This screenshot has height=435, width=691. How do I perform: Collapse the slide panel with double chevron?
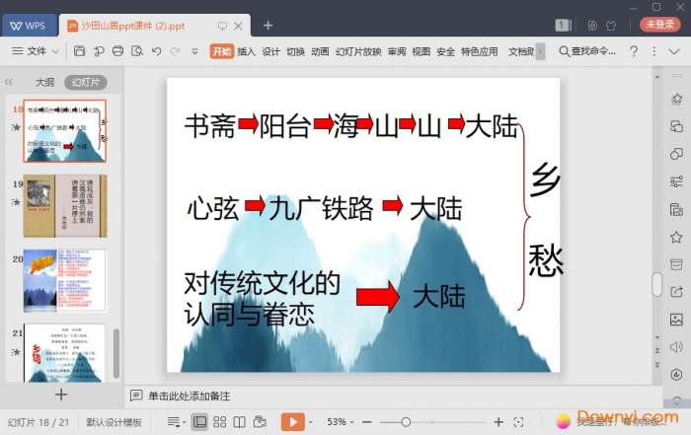click(9, 82)
